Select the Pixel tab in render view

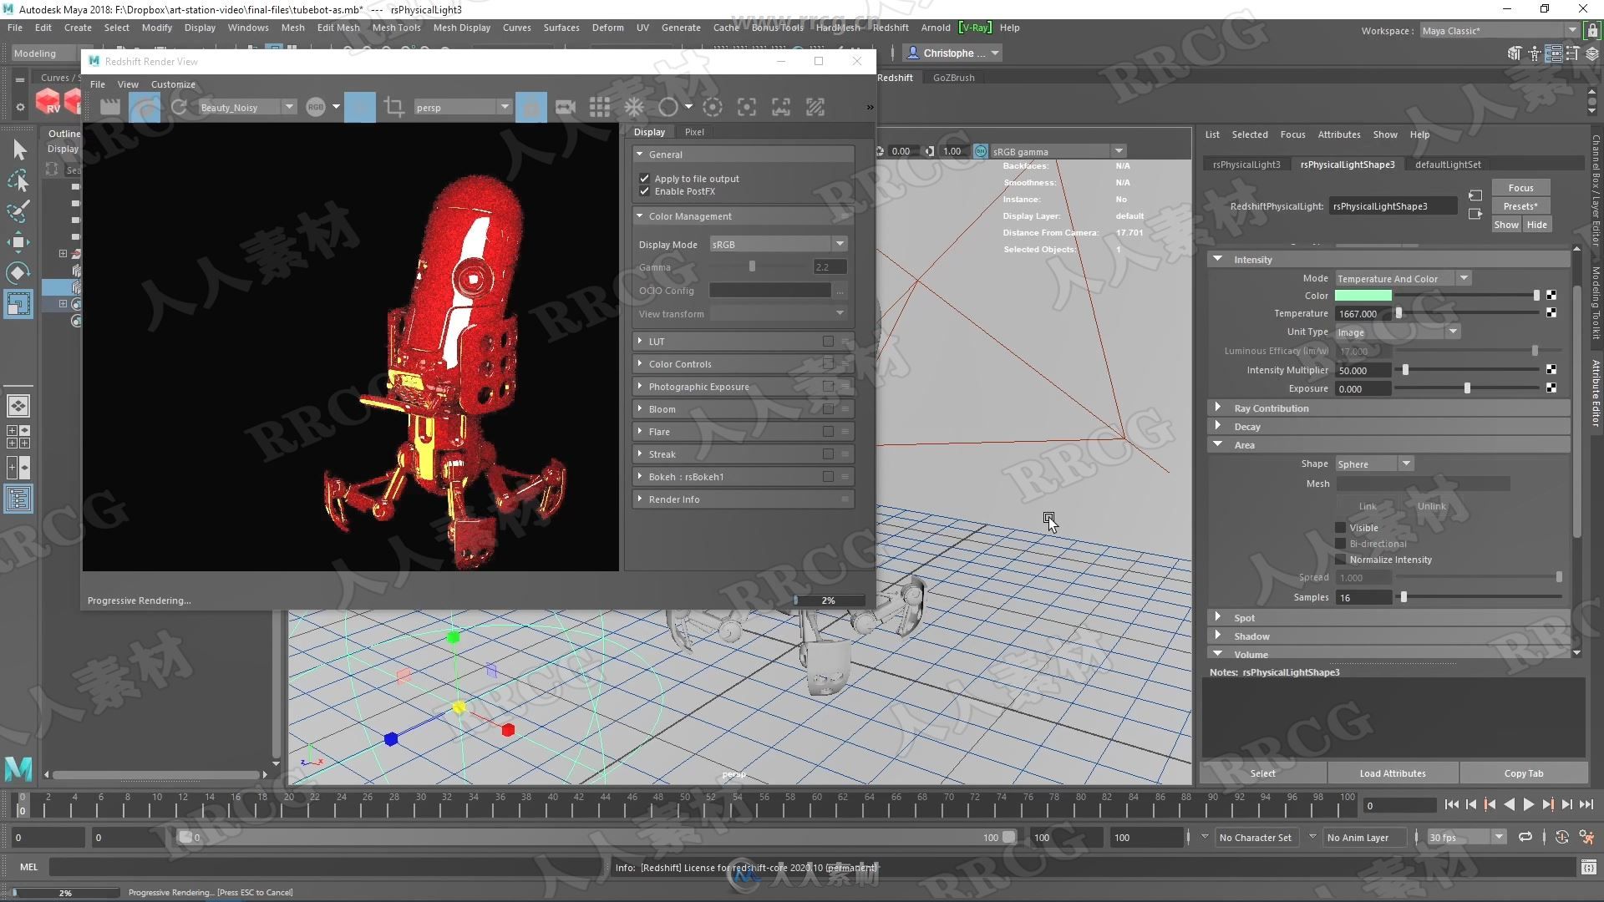694,131
